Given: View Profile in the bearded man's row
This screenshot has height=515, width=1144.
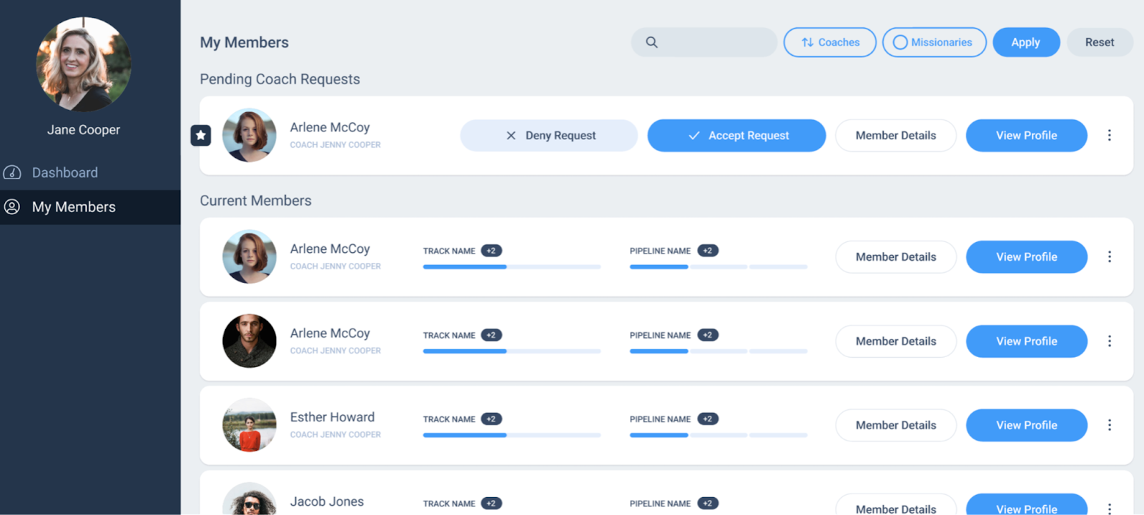Looking at the screenshot, I should tap(1027, 341).
